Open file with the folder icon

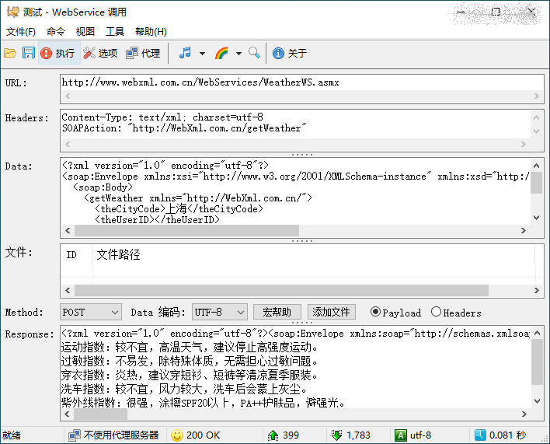tap(10, 53)
